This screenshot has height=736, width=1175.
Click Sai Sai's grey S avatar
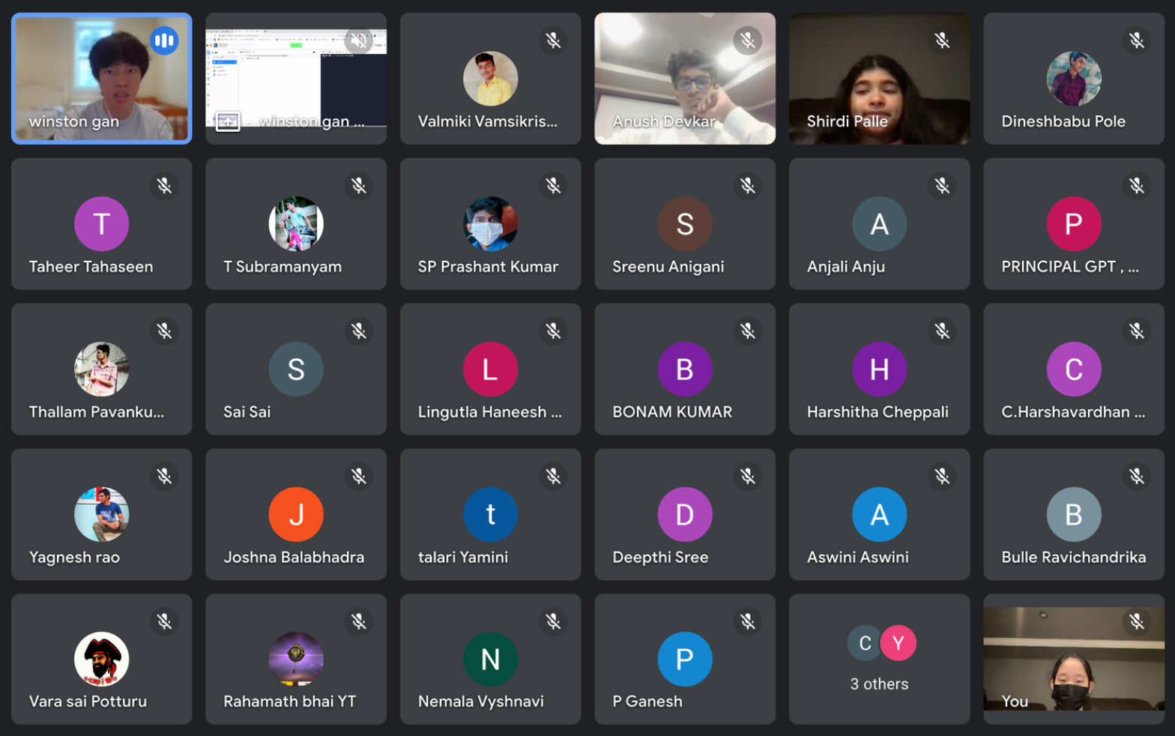tap(296, 369)
